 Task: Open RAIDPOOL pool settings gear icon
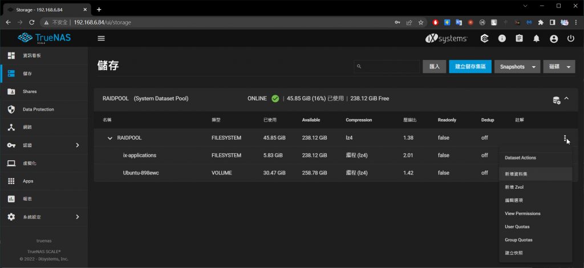pos(556,99)
